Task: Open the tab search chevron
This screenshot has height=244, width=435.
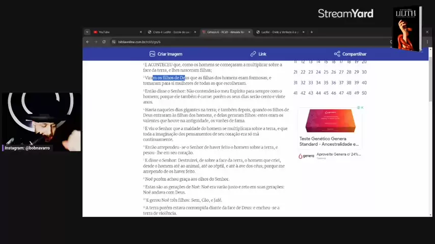Action: tap(87, 32)
